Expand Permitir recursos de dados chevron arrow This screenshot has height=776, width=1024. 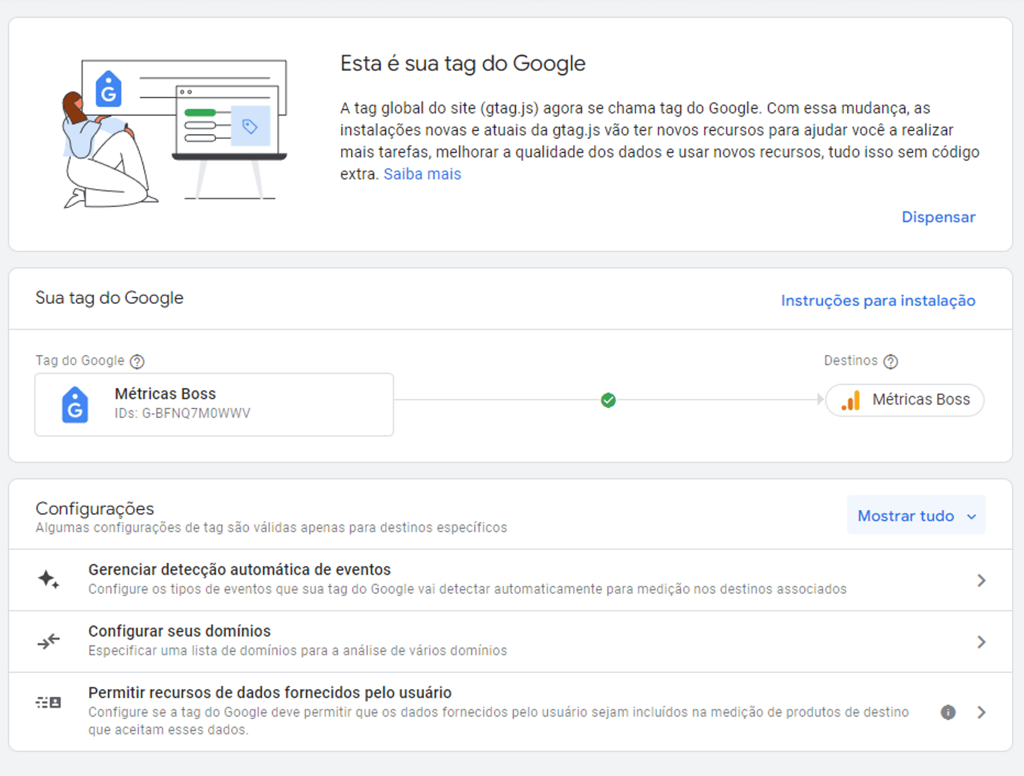tap(981, 712)
